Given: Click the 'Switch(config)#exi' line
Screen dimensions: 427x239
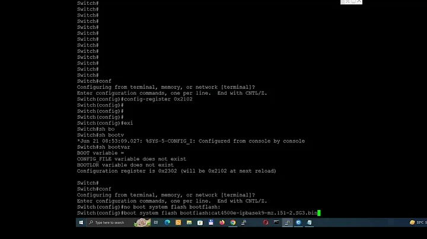Looking at the screenshot, I should [x=105, y=123].
